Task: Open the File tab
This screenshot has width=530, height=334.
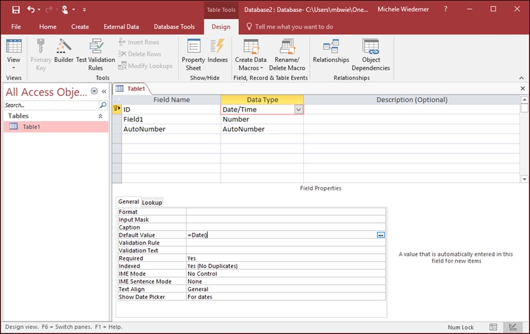Action: [x=16, y=26]
